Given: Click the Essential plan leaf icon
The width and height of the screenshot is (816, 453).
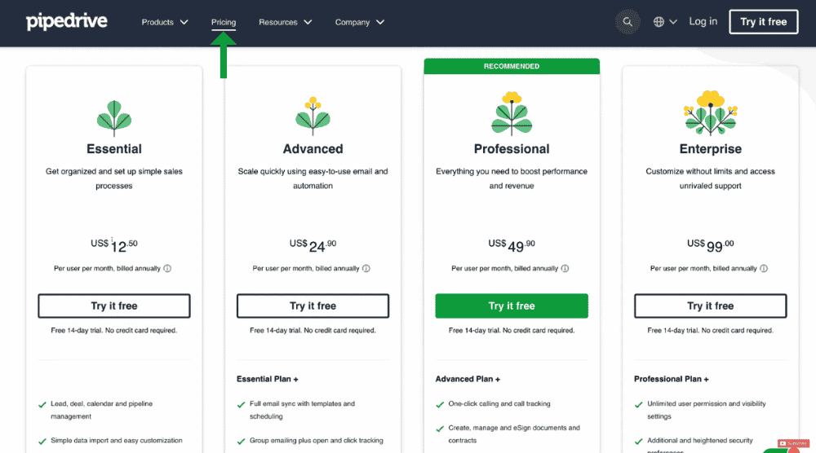Looking at the screenshot, I should [114, 118].
